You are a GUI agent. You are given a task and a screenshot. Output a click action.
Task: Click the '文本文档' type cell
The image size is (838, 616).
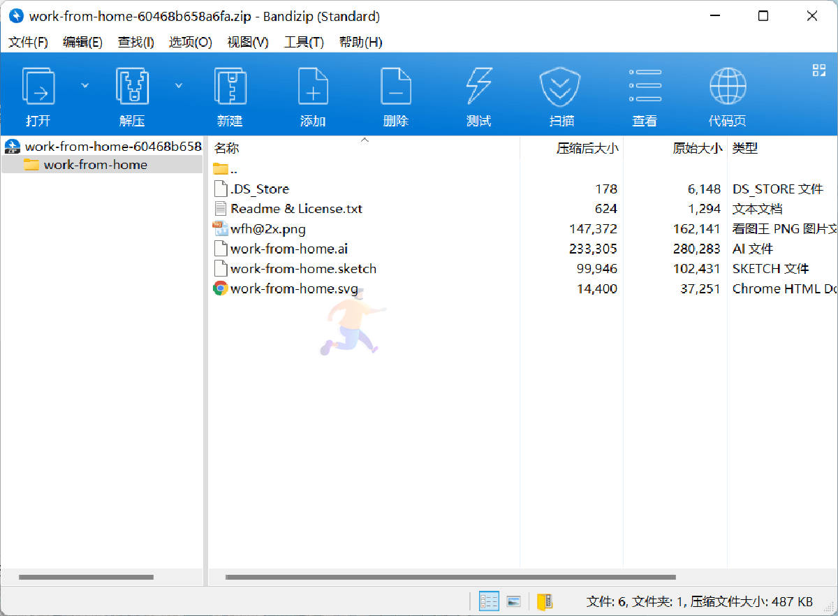[x=757, y=208]
